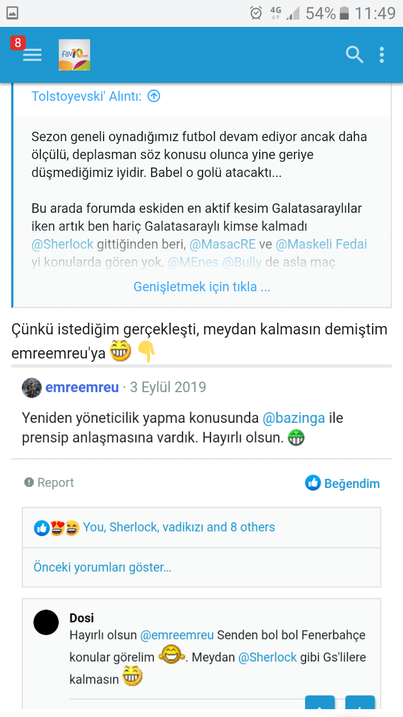
Task: Open the @Sherlock mention in Dosi's comment
Action: click(x=268, y=657)
